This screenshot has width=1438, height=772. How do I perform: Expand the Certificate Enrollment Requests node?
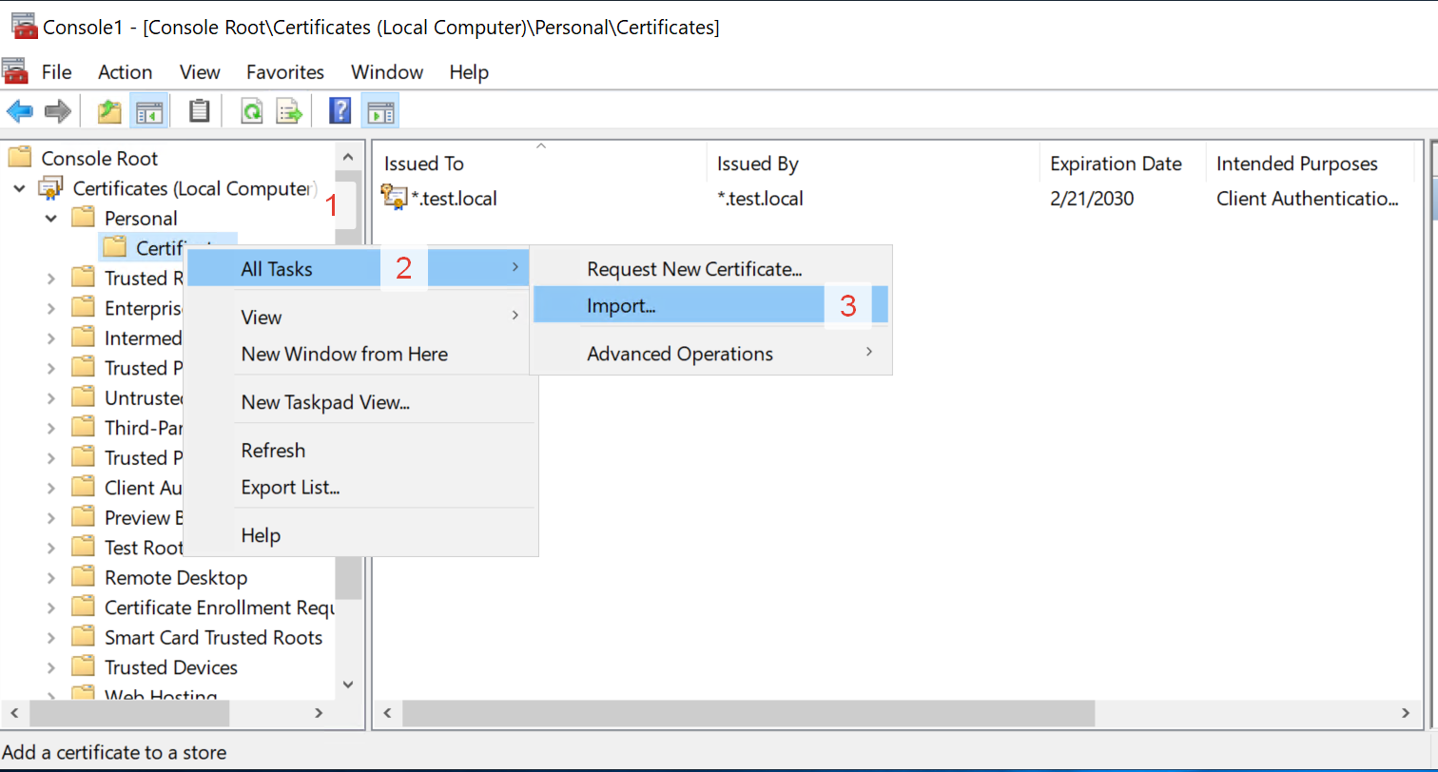[51, 608]
